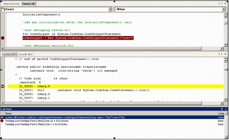
Task: Show previous tab in IL editor group
Action: [219, 54]
